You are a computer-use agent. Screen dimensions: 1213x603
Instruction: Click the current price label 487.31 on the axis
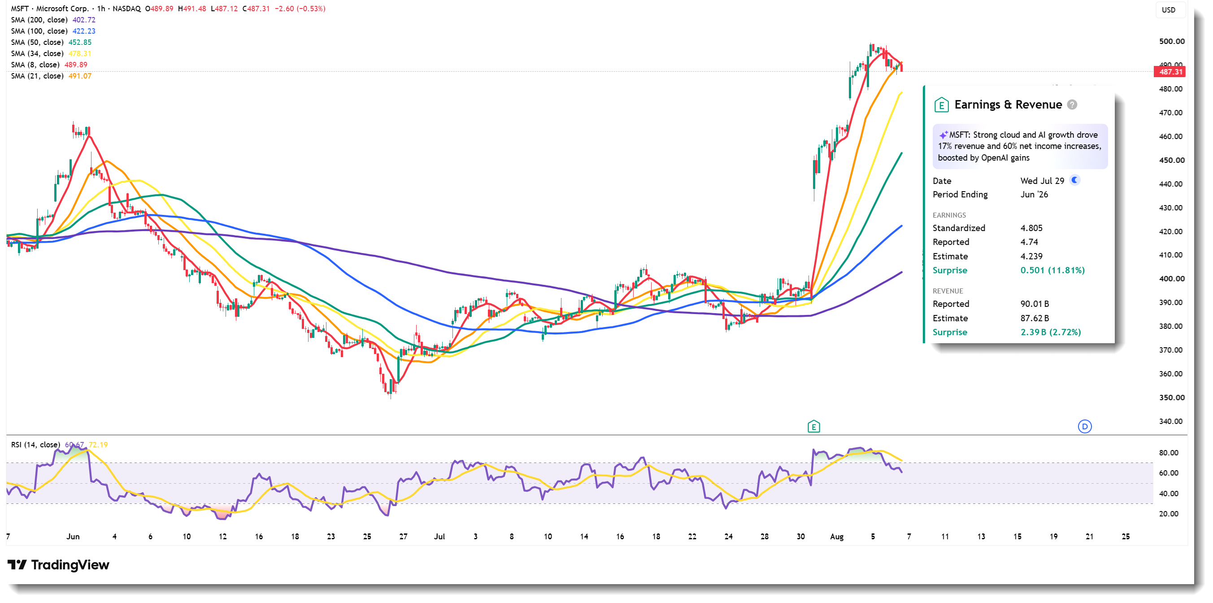[x=1170, y=72]
